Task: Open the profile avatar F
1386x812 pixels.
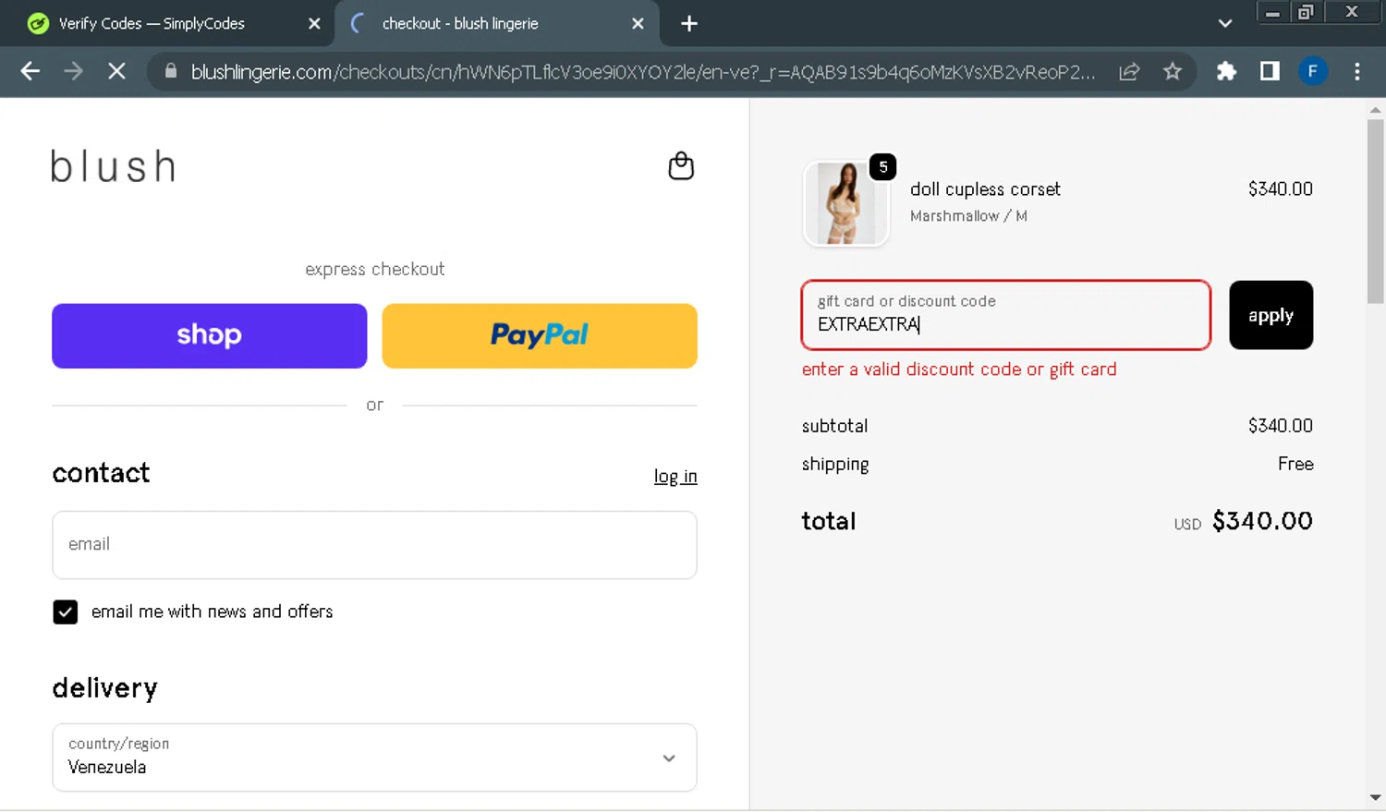Action: (1312, 71)
